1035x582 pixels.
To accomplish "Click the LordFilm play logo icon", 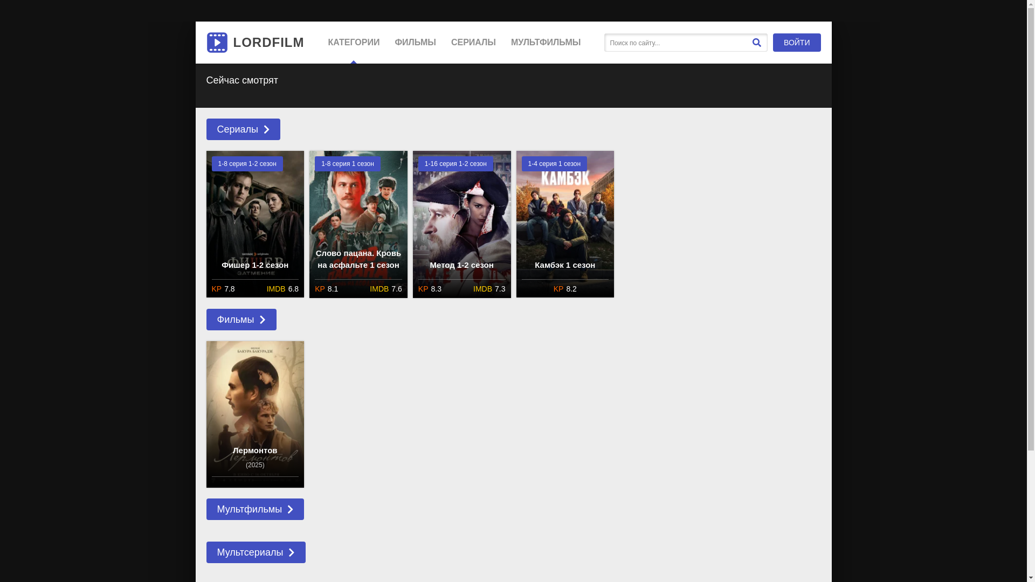I will (217, 43).
